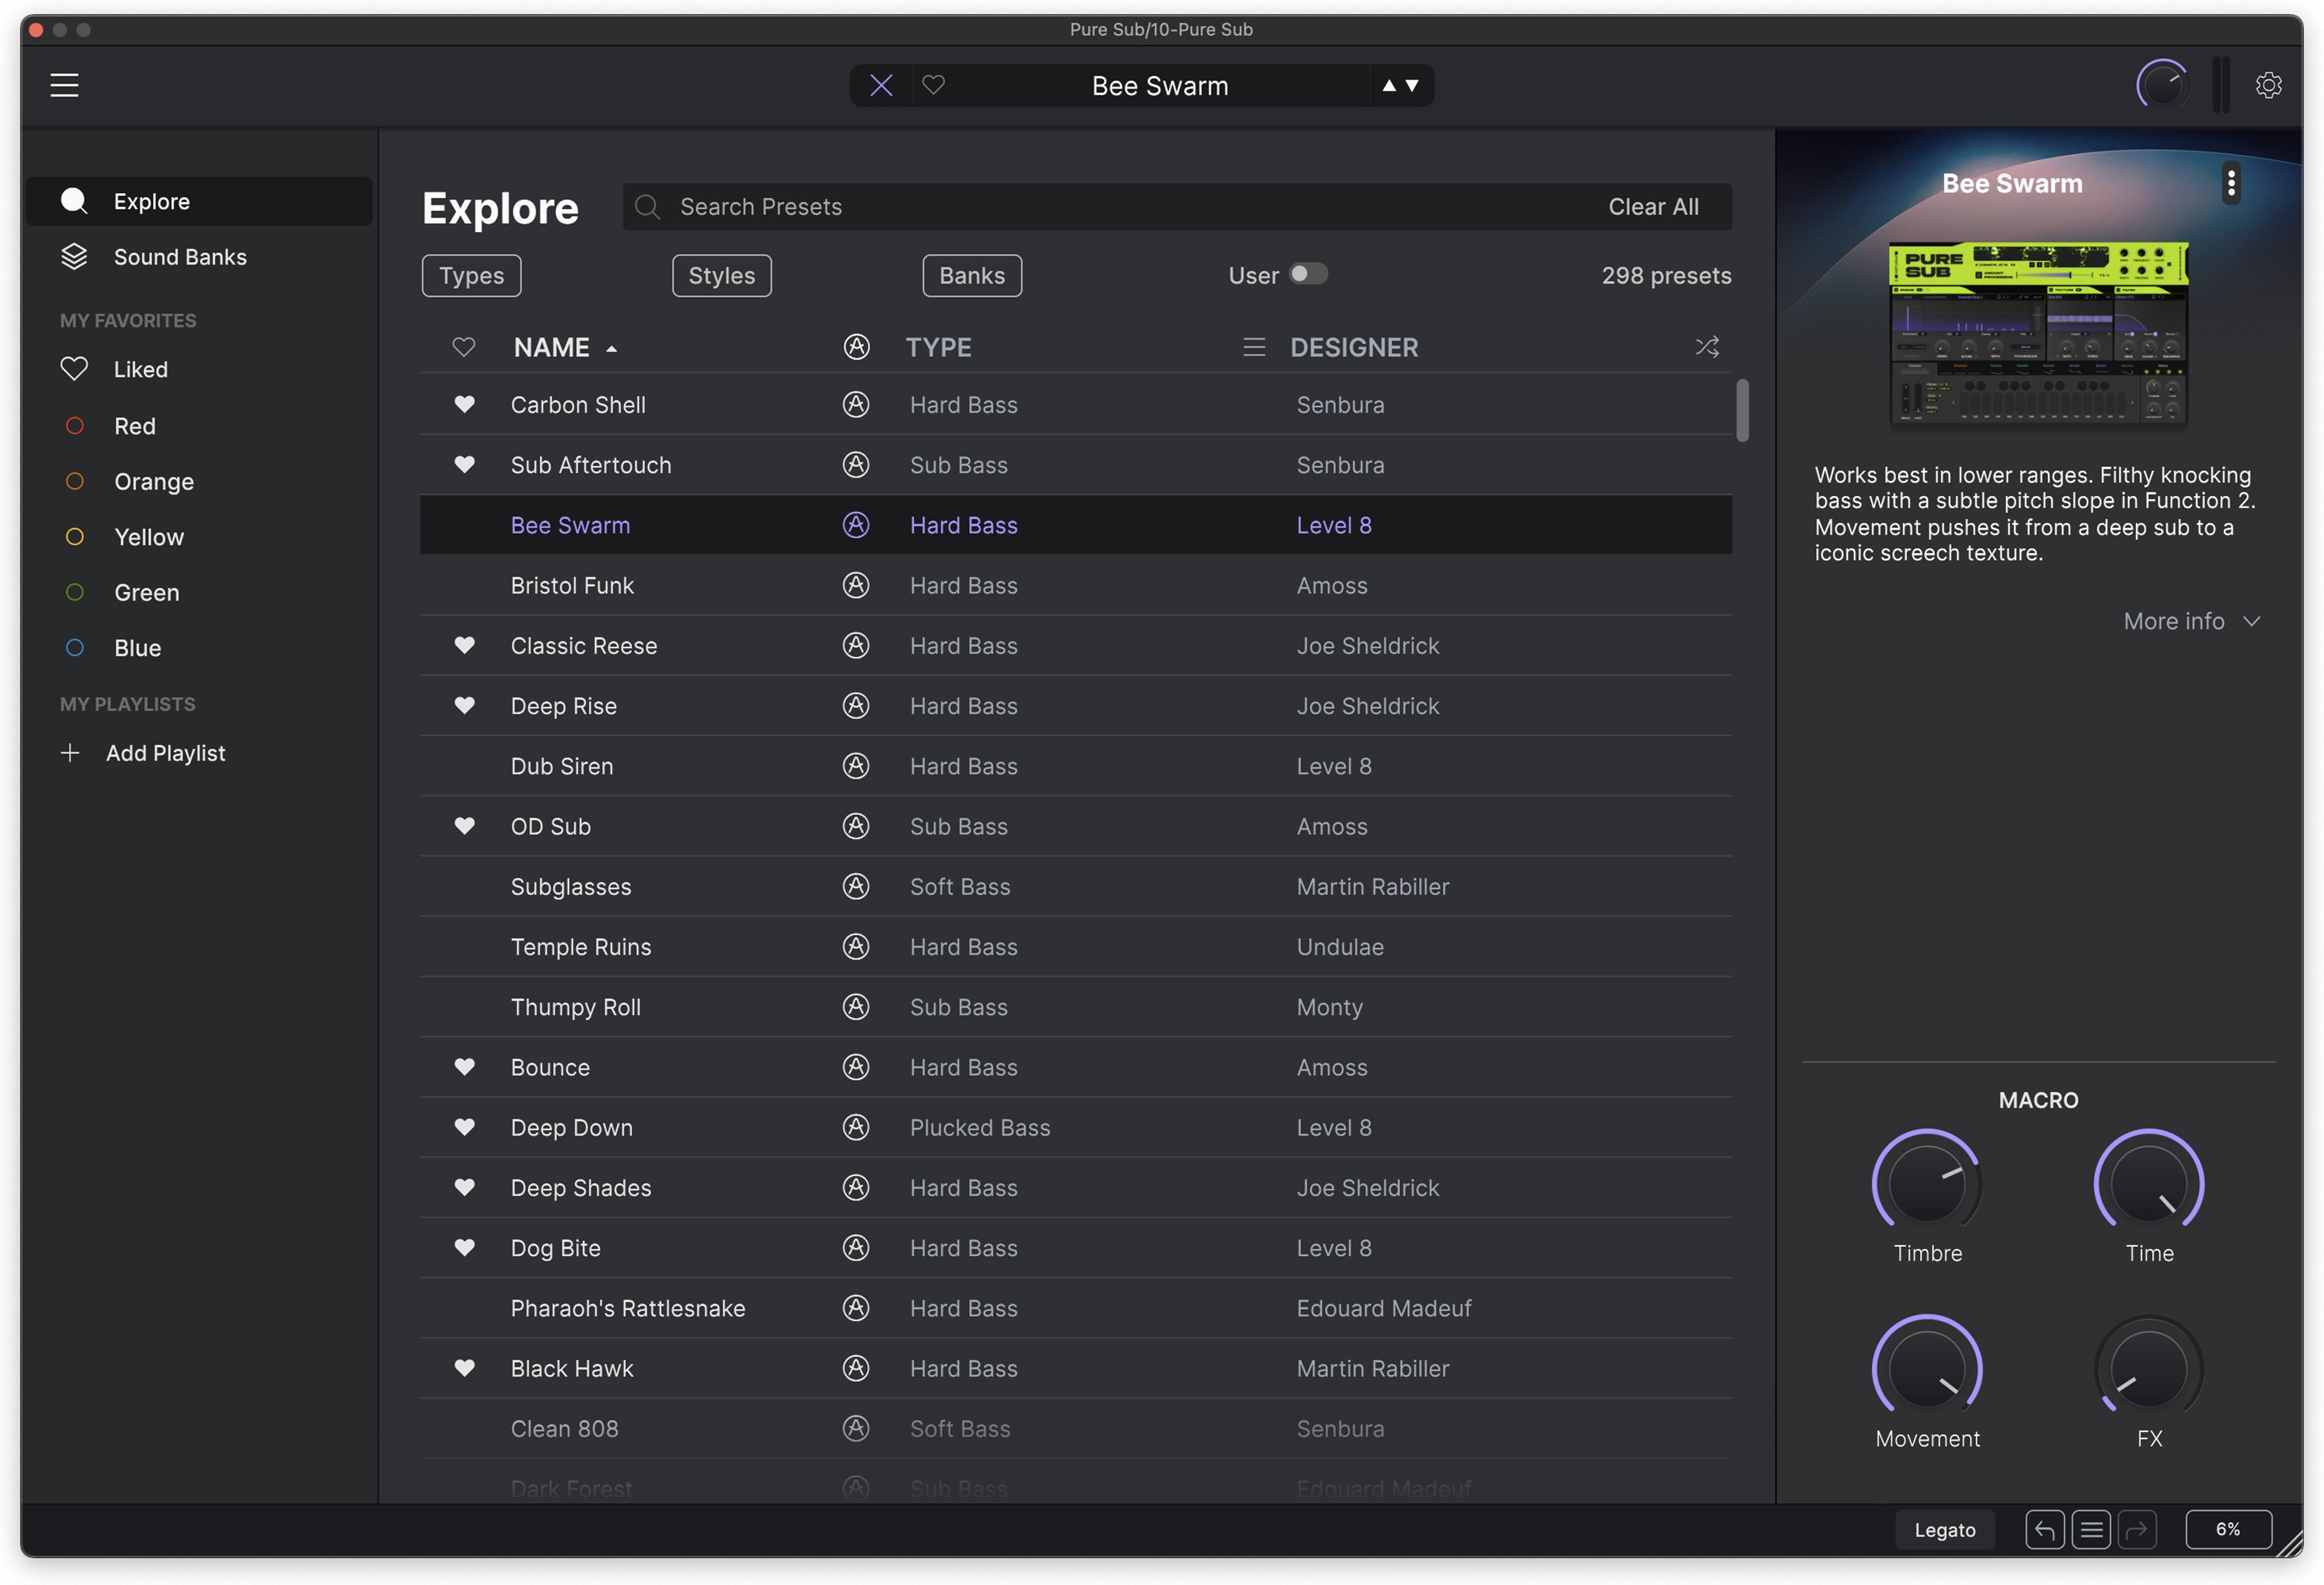Screen dimensions: 2324x1585
Task: Sort by the NAME column header
Action: pyautogui.click(x=565, y=347)
